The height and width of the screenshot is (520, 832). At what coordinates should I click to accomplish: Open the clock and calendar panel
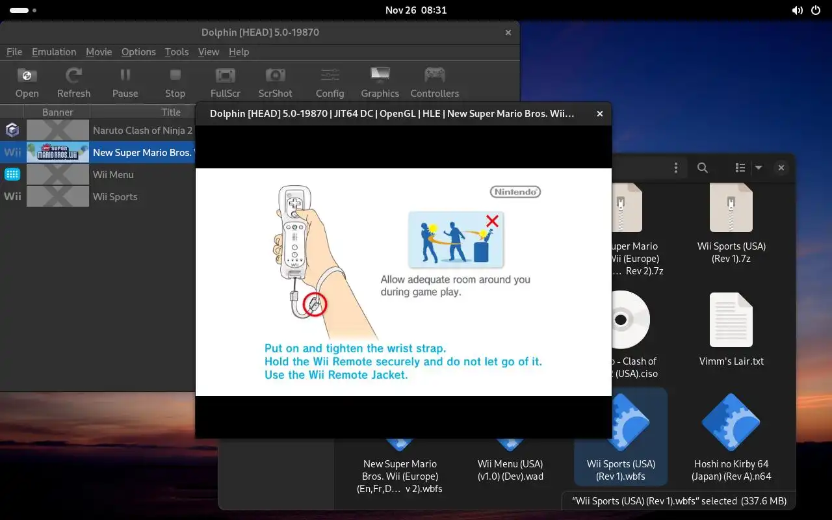click(416, 10)
